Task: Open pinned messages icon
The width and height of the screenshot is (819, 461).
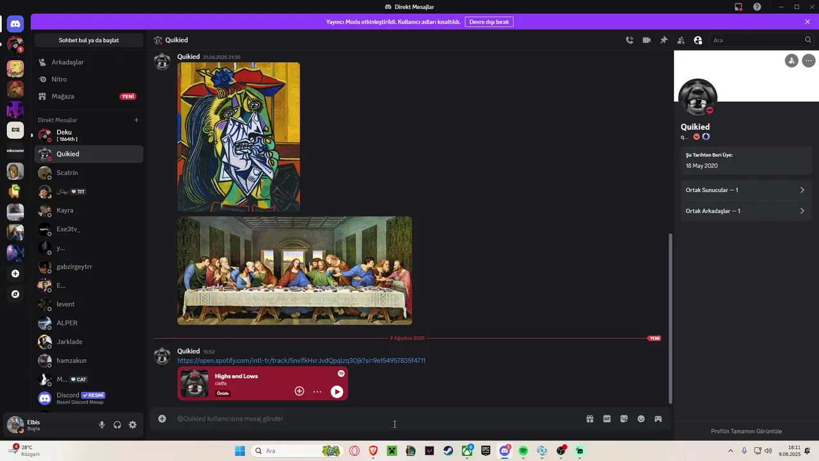Action: 664,40
